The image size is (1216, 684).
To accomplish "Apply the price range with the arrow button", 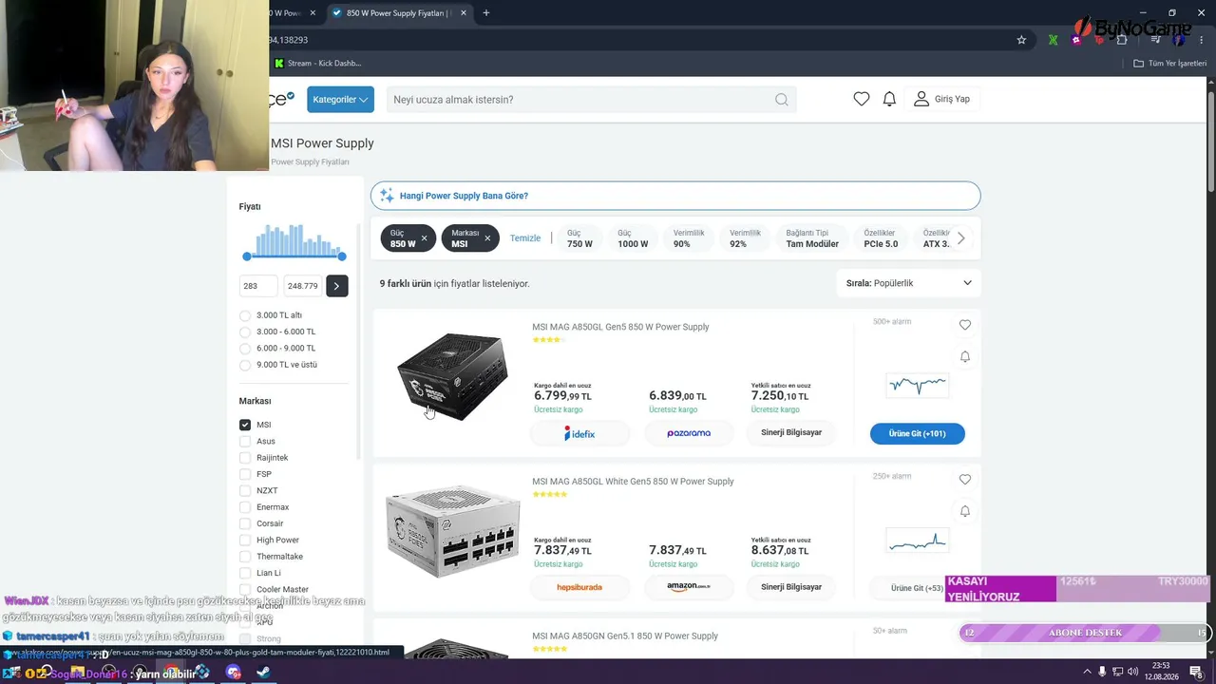I will point(337,286).
